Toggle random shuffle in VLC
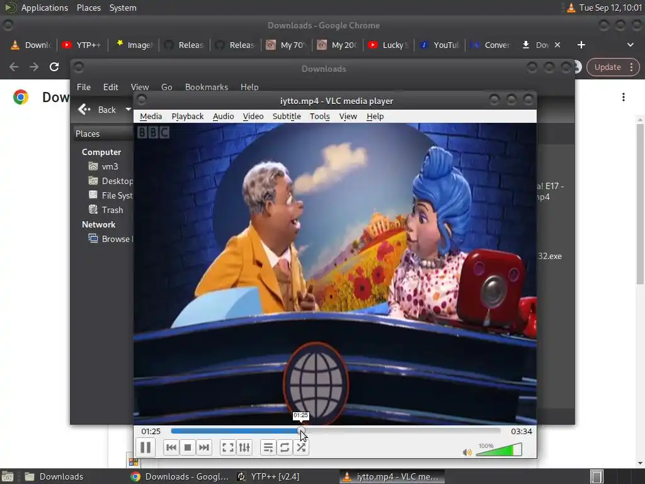 click(301, 447)
